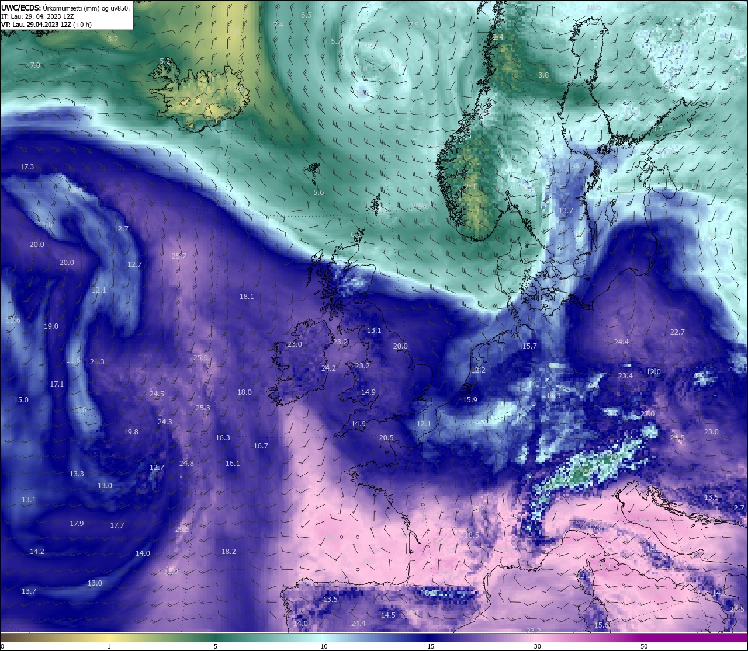Click the map value 13.3
Viewport: 748px width, 651px height.
[x=77, y=474]
